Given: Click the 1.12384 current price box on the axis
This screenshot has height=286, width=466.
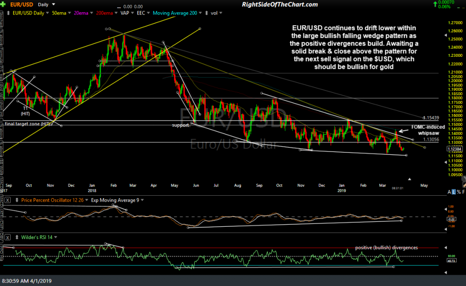Looking at the screenshot, I should [454, 149].
